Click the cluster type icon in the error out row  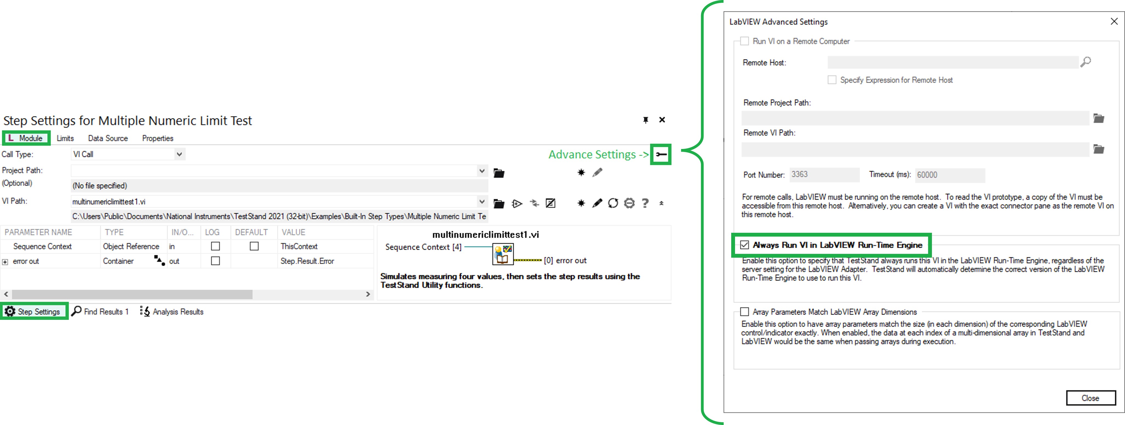click(159, 260)
